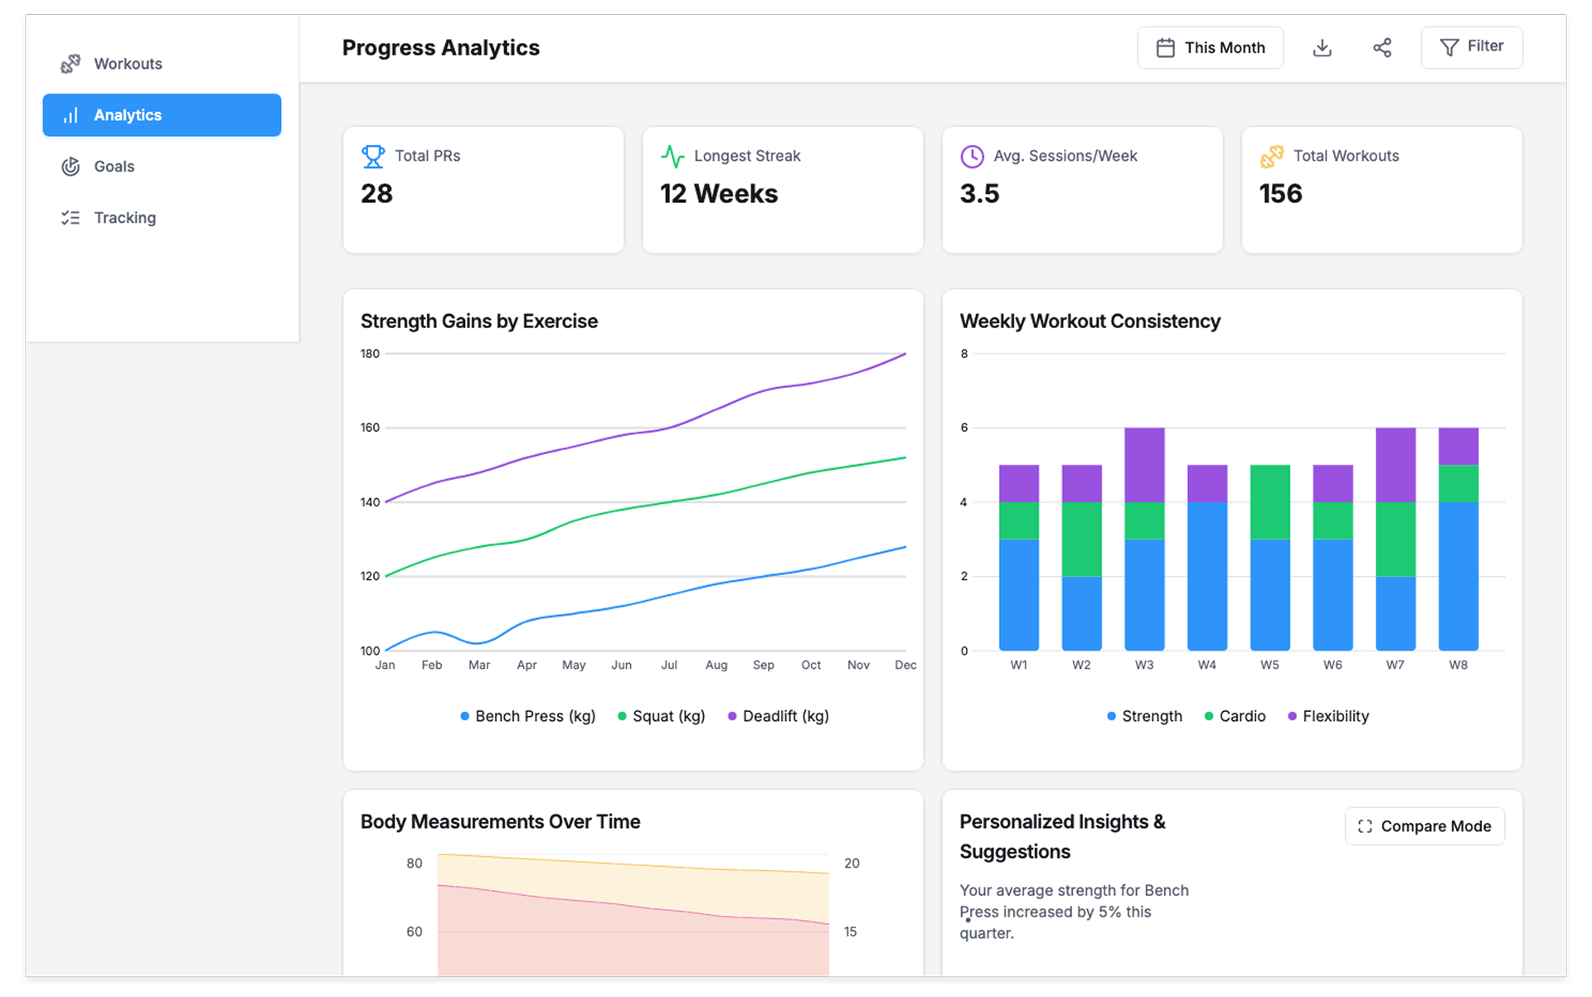Click the download icon in header
Screen dimensions: 1592x997
tap(1323, 48)
